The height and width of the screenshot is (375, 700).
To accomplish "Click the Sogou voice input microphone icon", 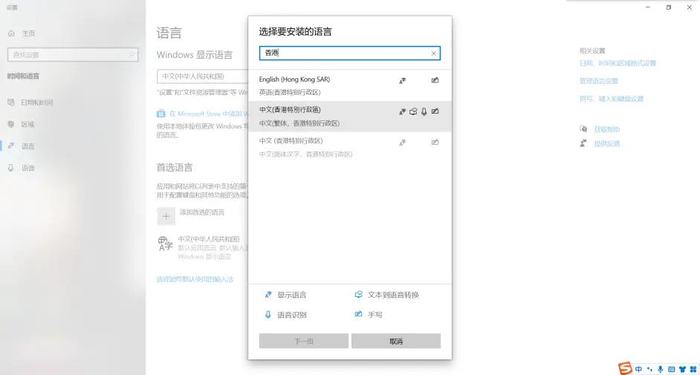I will (x=661, y=369).
